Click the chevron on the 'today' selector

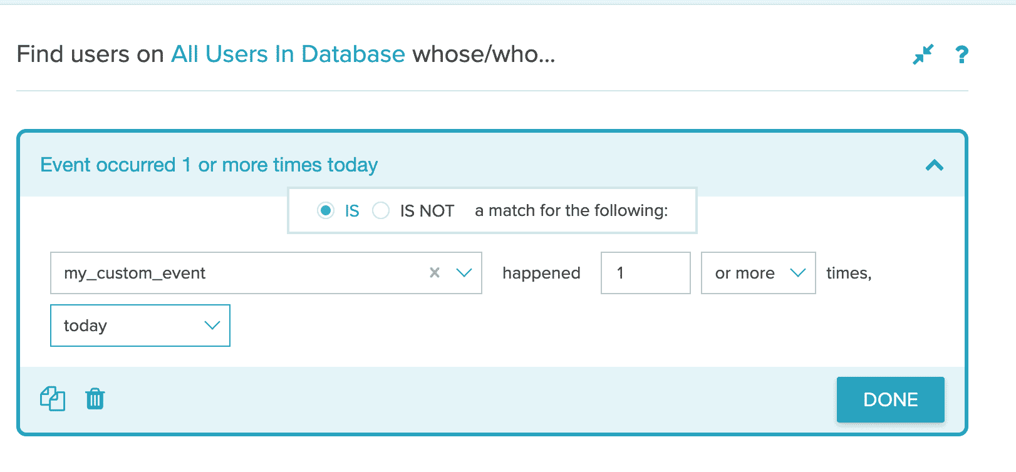click(212, 325)
